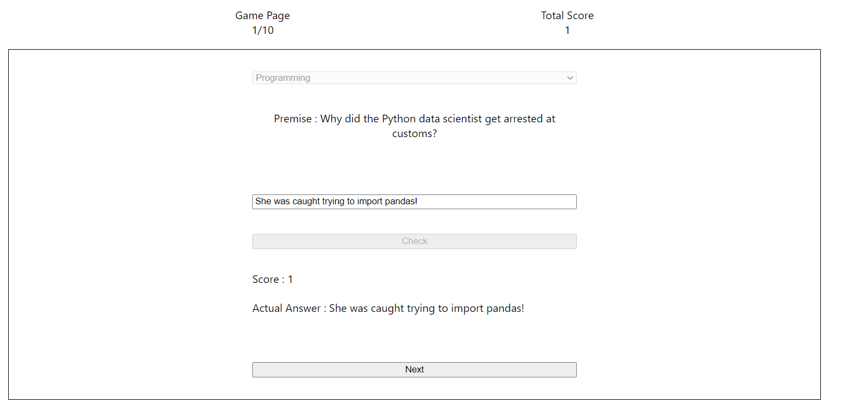The image size is (858, 414).
Task: Click the dropdown chevron next to Programming
Action: click(570, 78)
